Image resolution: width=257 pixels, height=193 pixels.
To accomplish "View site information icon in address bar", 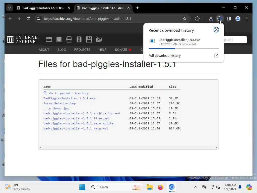I will click(x=39, y=19).
